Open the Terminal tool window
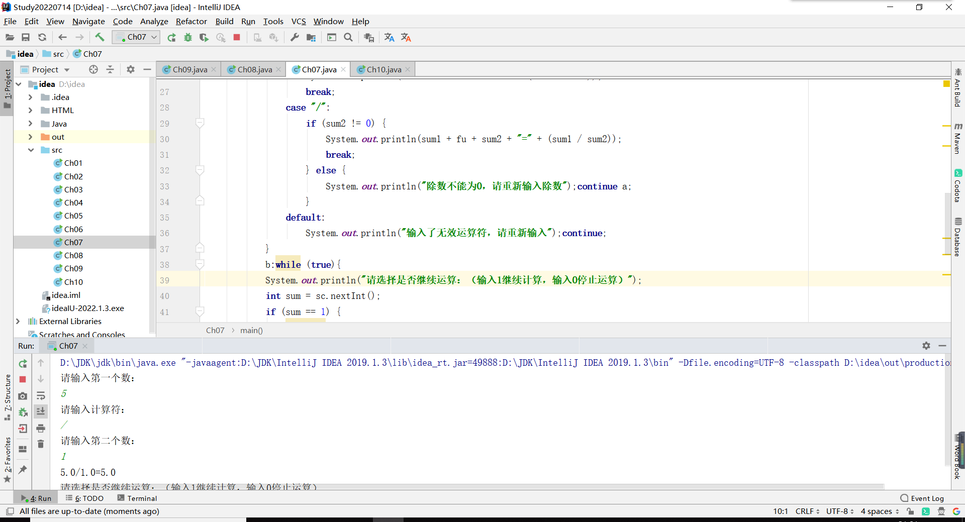Image resolution: width=965 pixels, height=522 pixels. click(x=137, y=498)
